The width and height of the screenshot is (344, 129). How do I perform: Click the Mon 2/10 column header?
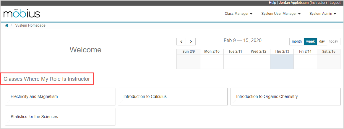(212, 51)
